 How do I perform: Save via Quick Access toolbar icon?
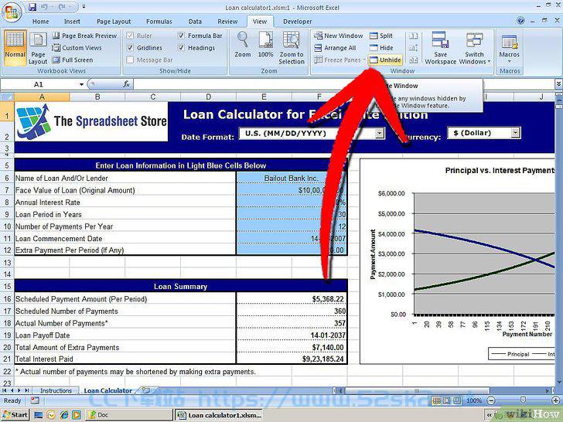[x=32, y=6]
